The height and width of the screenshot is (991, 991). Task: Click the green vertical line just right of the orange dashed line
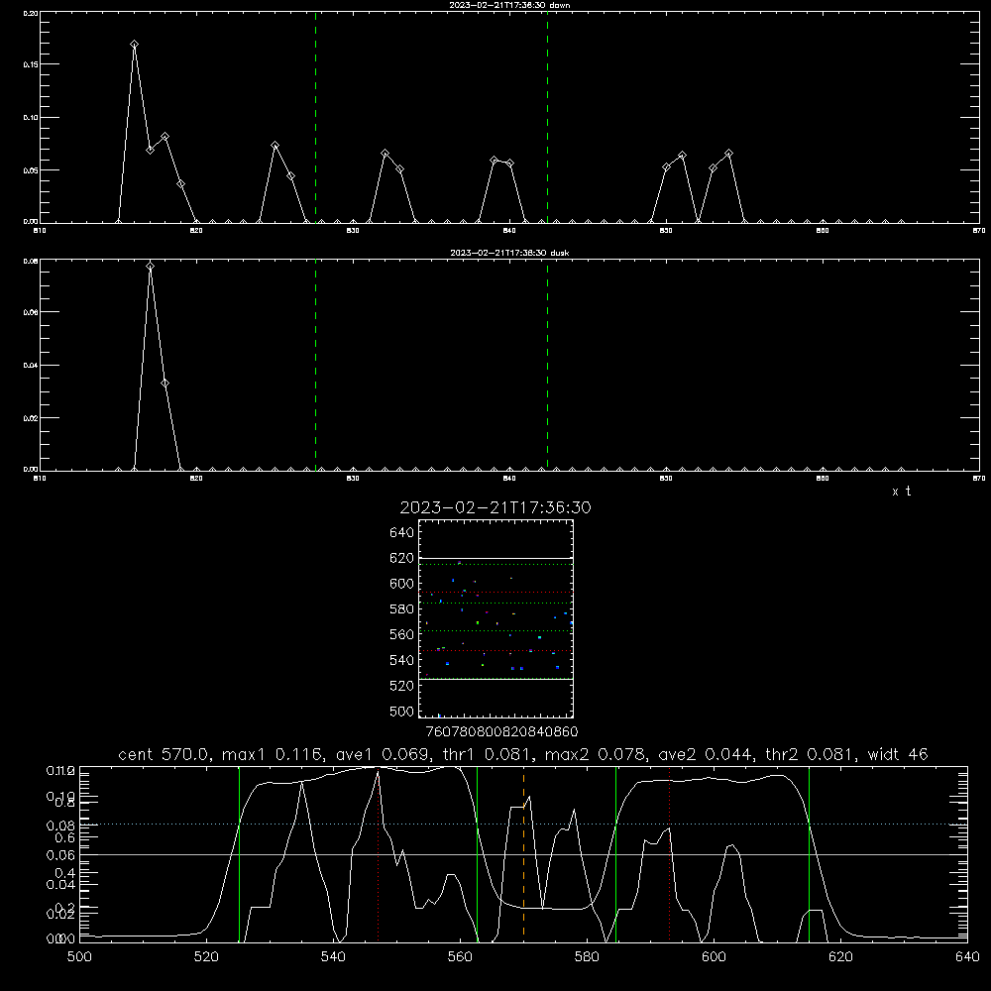click(615, 854)
